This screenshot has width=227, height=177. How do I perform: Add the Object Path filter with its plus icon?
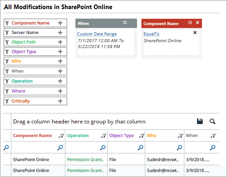coord(60,42)
